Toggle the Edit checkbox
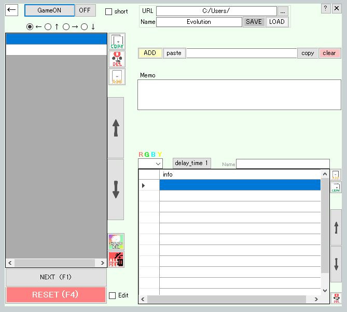The height and width of the screenshot is (312, 347). [113, 295]
